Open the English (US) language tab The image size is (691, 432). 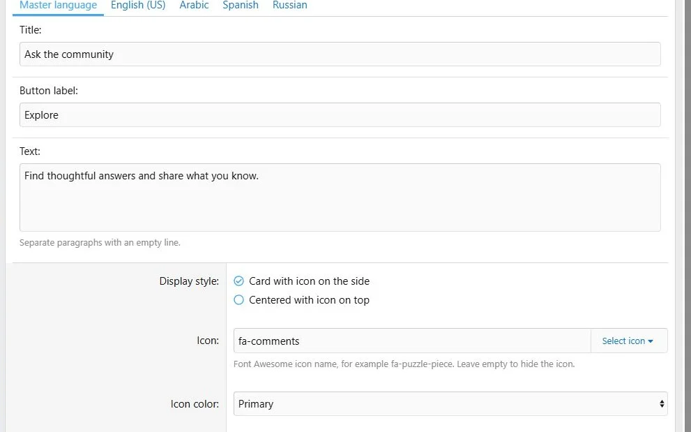[138, 6]
